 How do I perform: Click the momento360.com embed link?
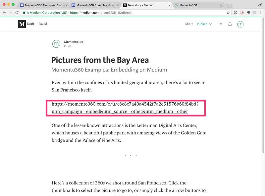click(125, 108)
